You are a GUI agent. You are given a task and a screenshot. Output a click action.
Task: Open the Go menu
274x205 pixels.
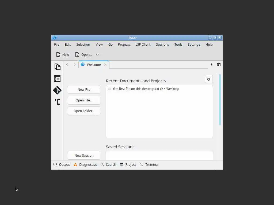coord(111,45)
